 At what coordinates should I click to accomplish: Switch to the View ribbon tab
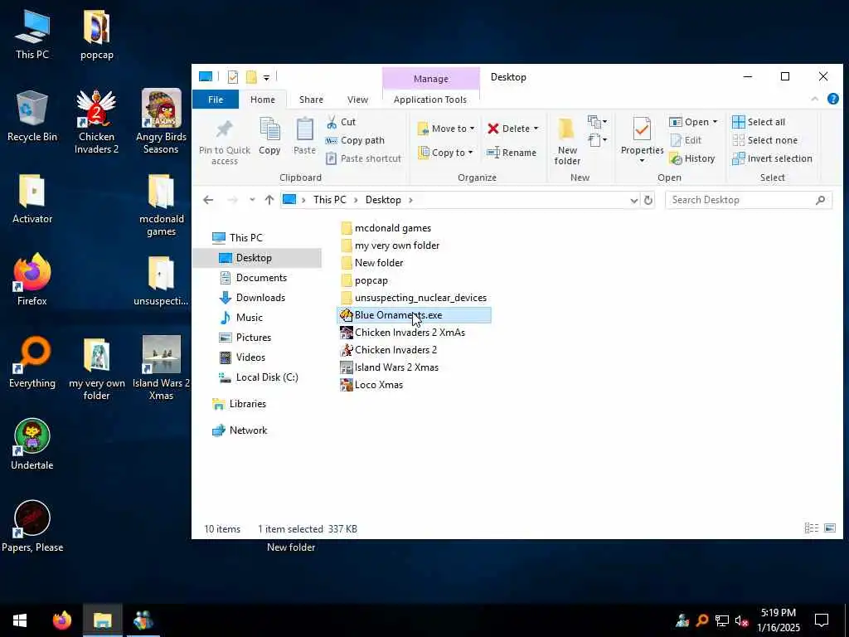(357, 100)
